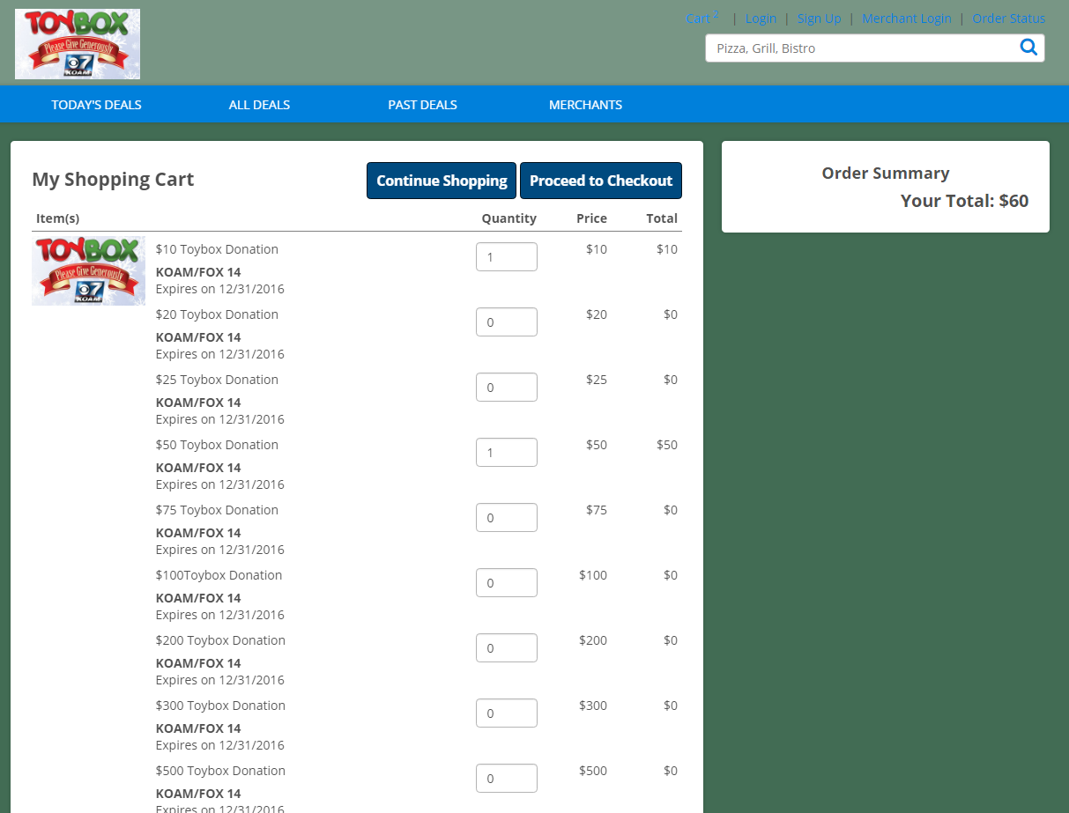The height and width of the screenshot is (813, 1069).
Task: Click the Toybox thumbnail in cart items
Action: pos(88,270)
